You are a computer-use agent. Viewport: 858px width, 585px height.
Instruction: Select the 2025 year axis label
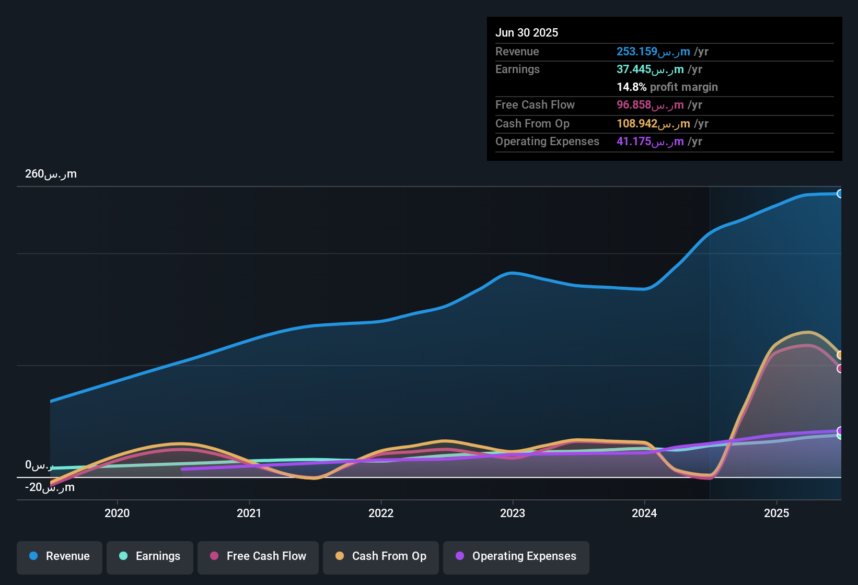[x=777, y=513]
